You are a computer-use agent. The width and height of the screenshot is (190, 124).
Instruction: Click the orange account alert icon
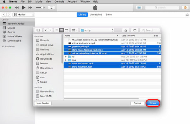point(185,8)
